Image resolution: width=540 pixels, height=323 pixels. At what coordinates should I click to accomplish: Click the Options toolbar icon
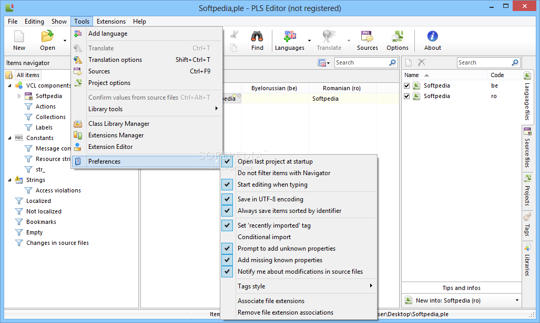398,36
